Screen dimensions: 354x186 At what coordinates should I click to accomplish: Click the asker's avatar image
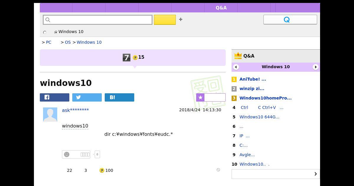coord(50,115)
